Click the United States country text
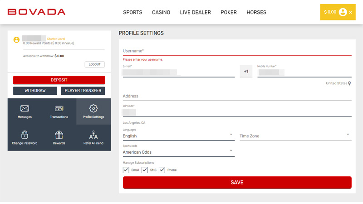Viewport: 363px width, 204px height. point(336,83)
